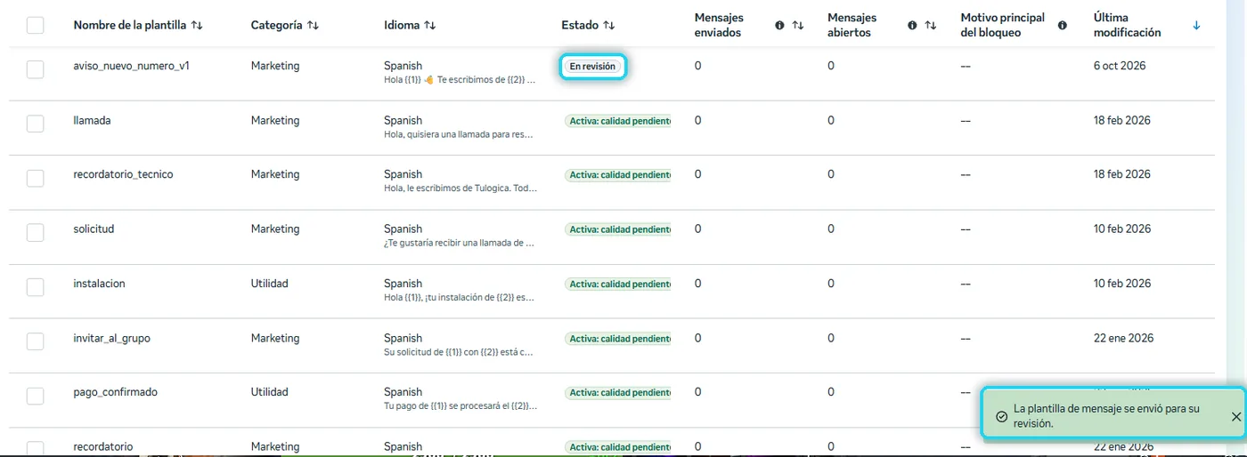This screenshot has height=457, width=1247.
Task: Click success checkmark icon in notification
Action: (1001, 417)
